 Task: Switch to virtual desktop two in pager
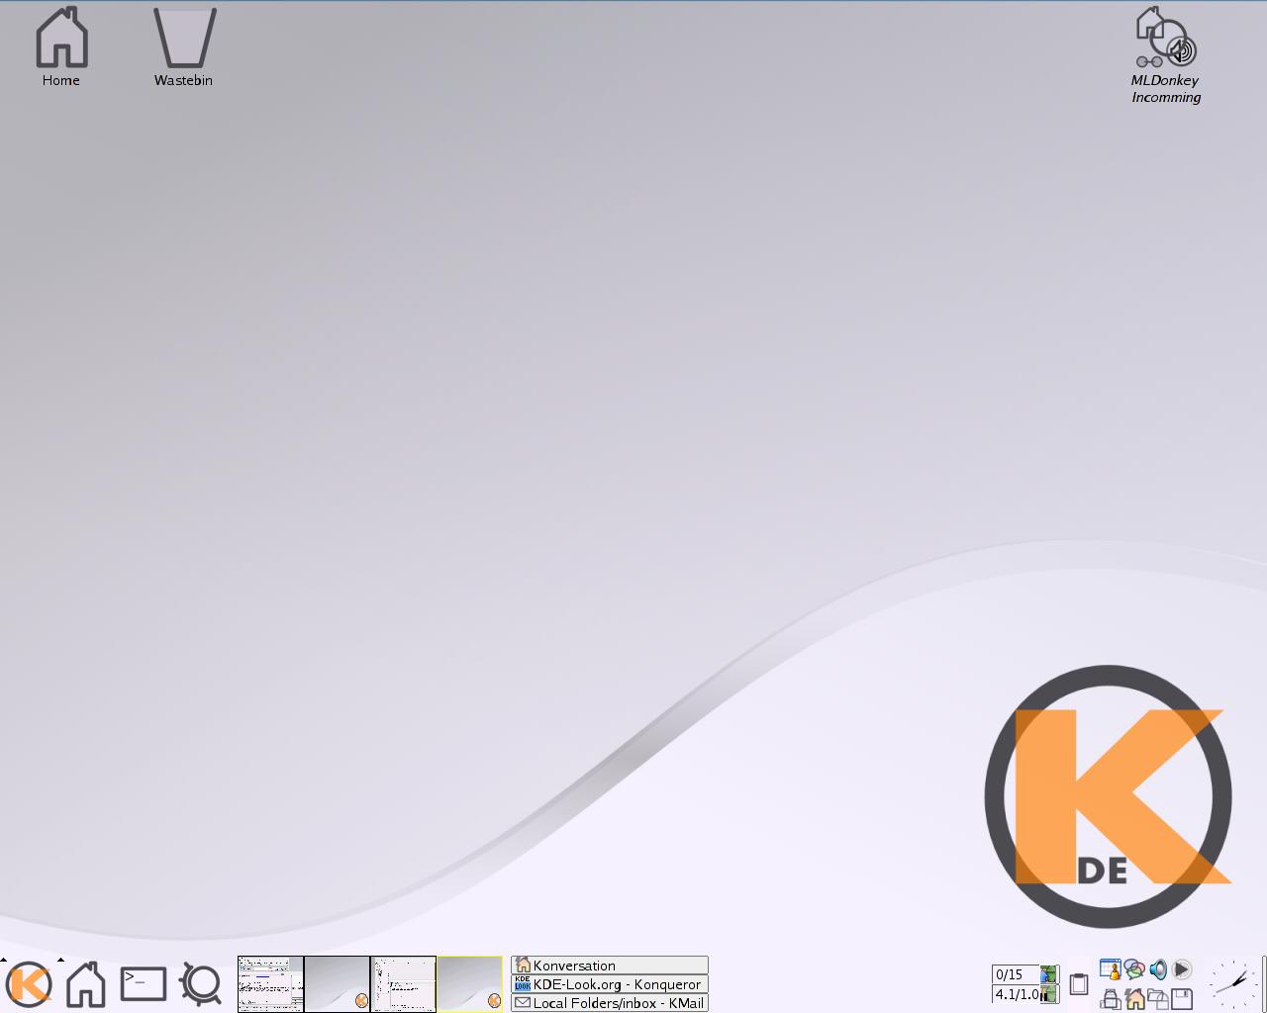pos(337,984)
